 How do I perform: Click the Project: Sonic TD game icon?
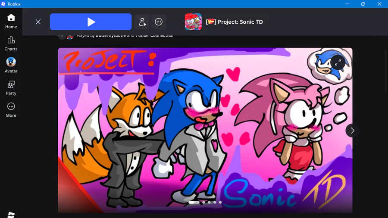(193, 22)
